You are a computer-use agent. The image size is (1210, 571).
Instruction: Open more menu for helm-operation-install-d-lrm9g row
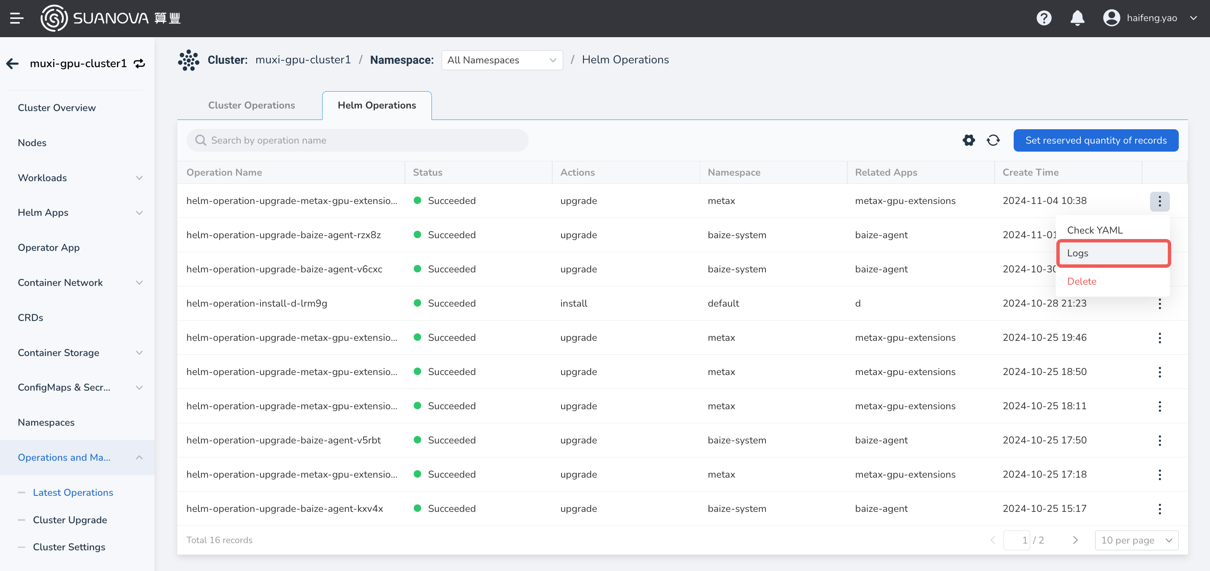tap(1159, 304)
